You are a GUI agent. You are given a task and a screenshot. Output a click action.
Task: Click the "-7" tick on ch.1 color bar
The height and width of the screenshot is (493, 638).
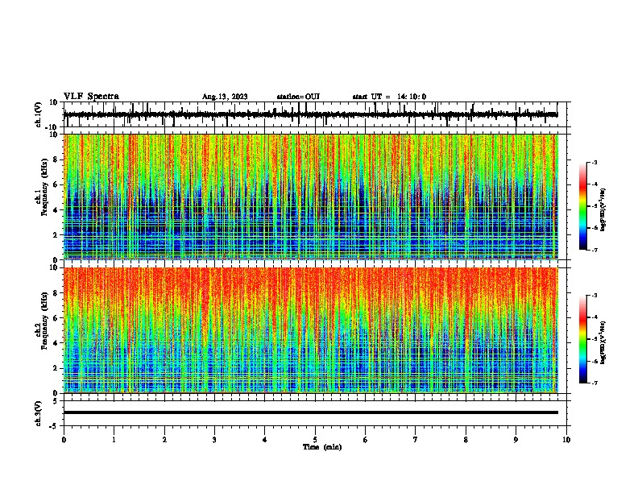tap(594, 250)
